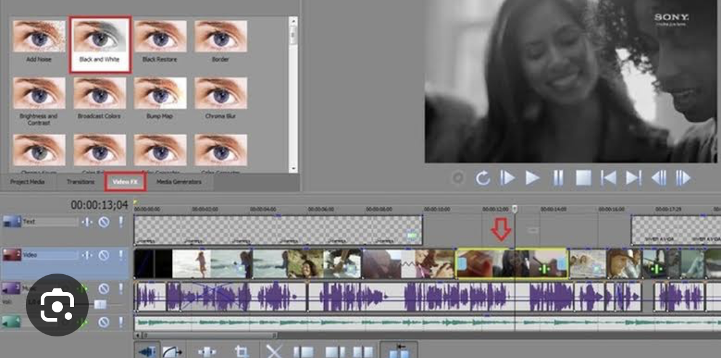Select the Normal Edit tool
Viewport: 721px width, 358px height.
(147, 352)
